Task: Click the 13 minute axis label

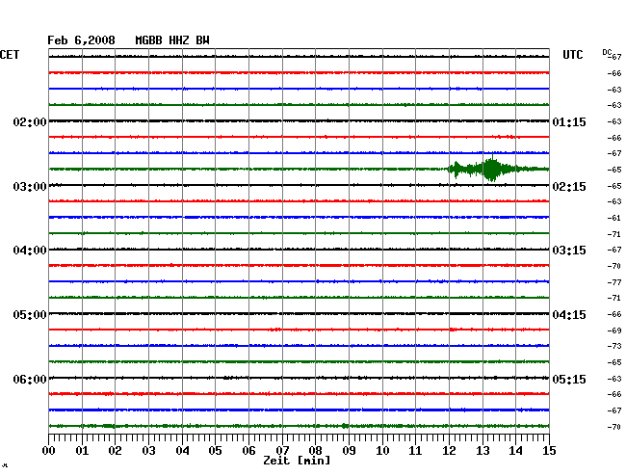Action: pyautogui.click(x=483, y=450)
